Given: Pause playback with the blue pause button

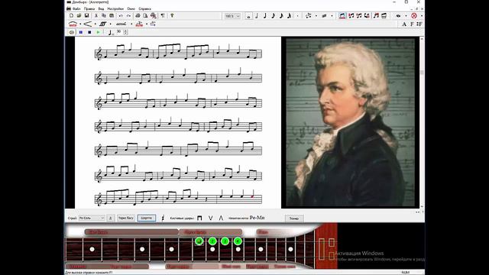Looking at the screenshot, I should click(81, 32).
